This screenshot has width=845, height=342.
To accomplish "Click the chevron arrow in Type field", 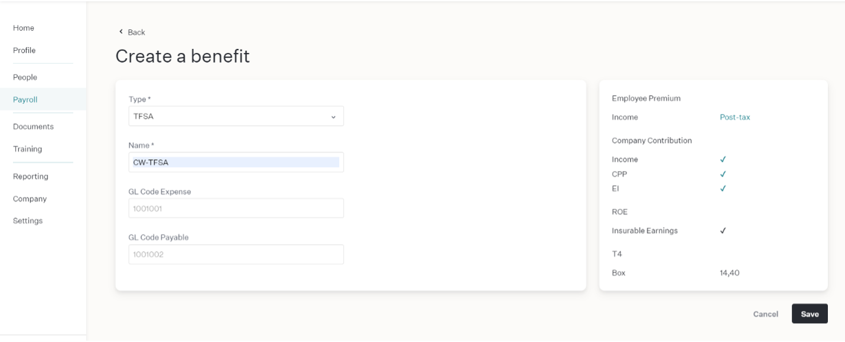I will click(x=333, y=117).
